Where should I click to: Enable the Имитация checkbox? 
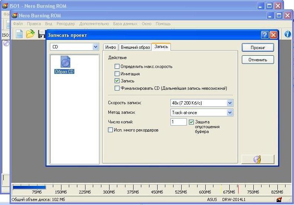pyautogui.click(x=117, y=74)
